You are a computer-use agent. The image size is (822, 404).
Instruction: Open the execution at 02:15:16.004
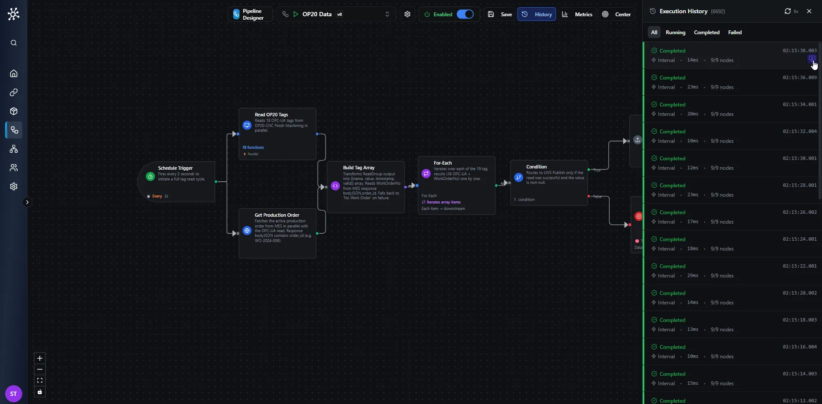click(732, 351)
